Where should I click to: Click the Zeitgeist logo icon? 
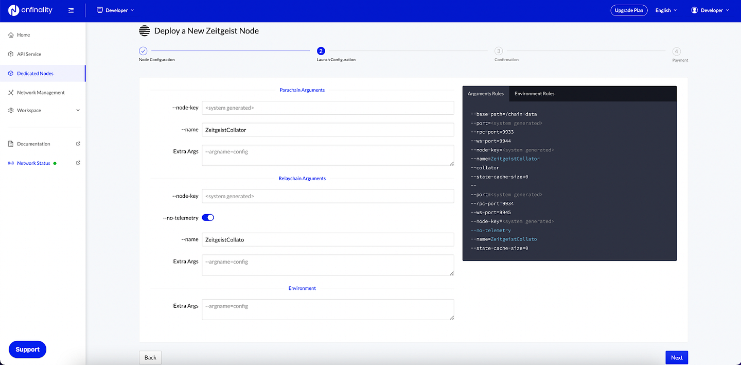pos(145,31)
